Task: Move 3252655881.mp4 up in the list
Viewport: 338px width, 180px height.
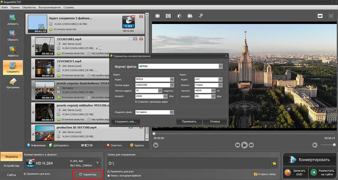Action: point(130,39)
